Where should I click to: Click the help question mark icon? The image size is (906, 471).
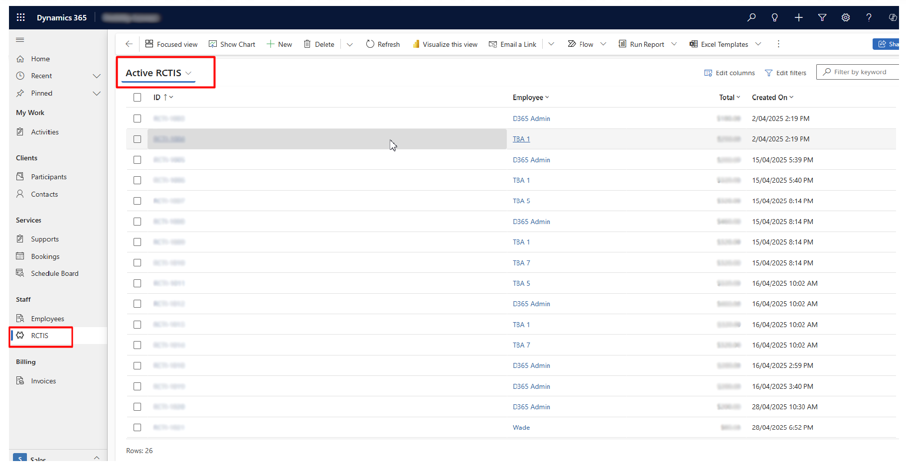[x=869, y=17]
